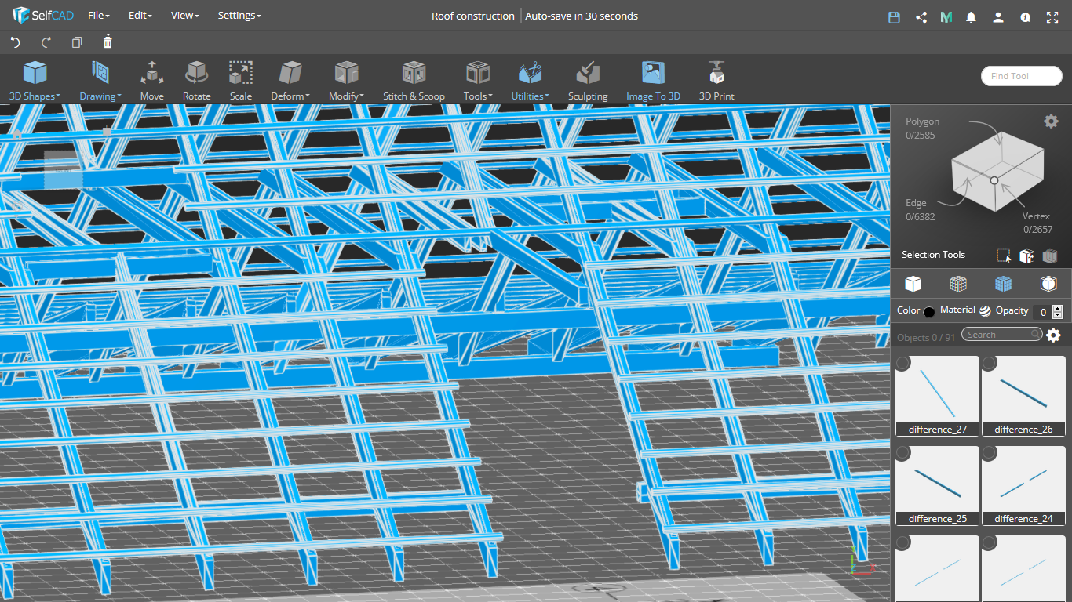Select the marquee selection tool icon

[1004, 256]
